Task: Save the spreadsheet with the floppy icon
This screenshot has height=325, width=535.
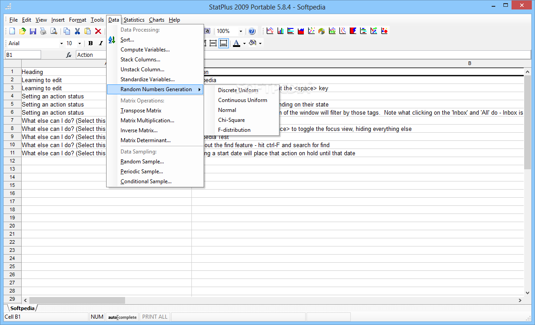Action: (33, 31)
